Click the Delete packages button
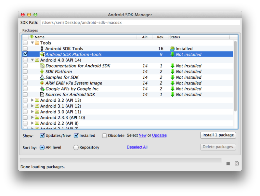Screen dimensions: 260x196 pyautogui.click(x=218, y=147)
